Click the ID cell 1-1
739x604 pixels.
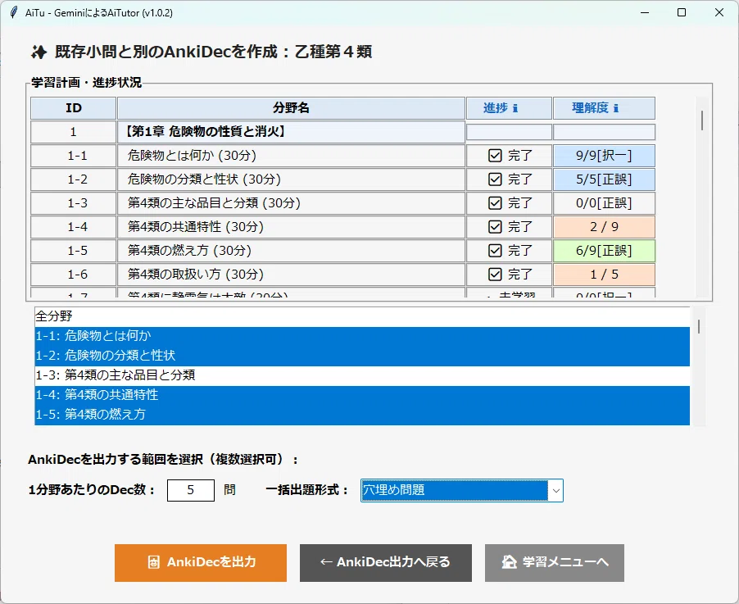[74, 156]
